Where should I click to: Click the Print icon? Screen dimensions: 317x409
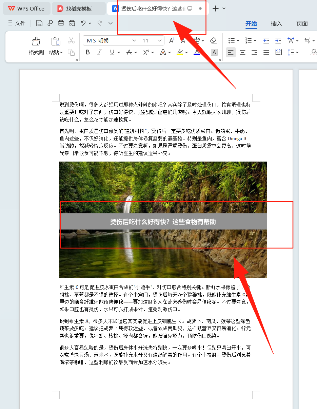pos(61,23)
